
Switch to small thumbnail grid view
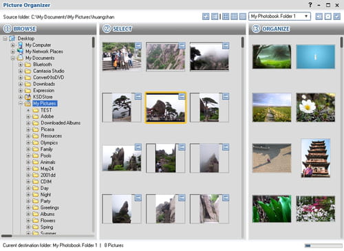[243, 17]
